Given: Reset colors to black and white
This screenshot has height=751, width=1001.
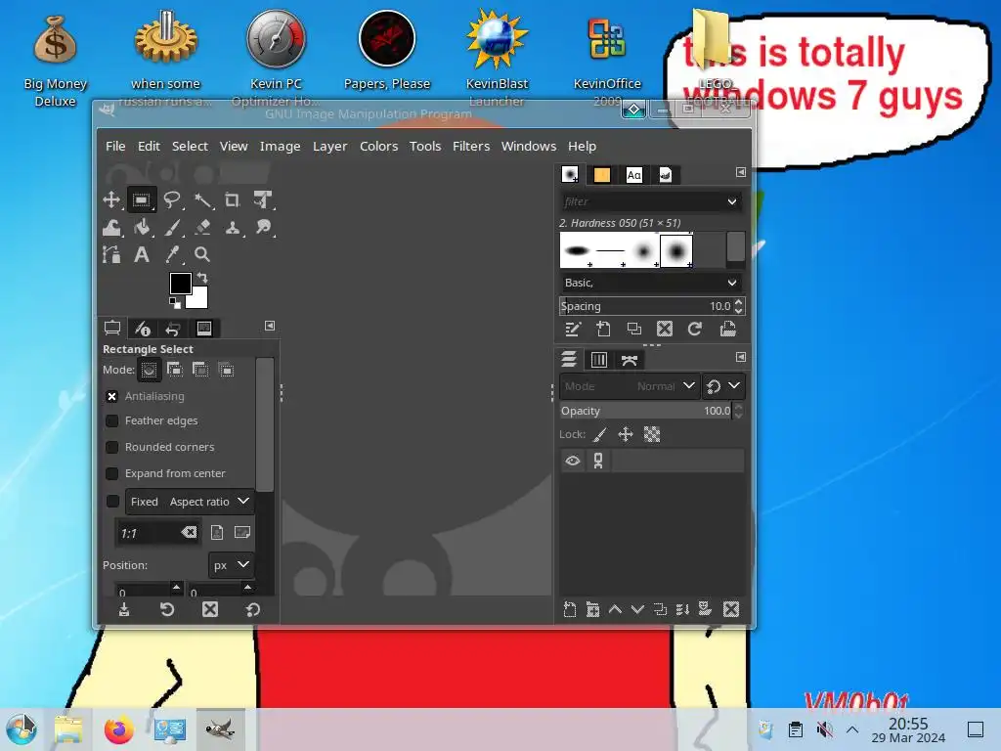Looking at the screenshot, I should click(174, 303).
